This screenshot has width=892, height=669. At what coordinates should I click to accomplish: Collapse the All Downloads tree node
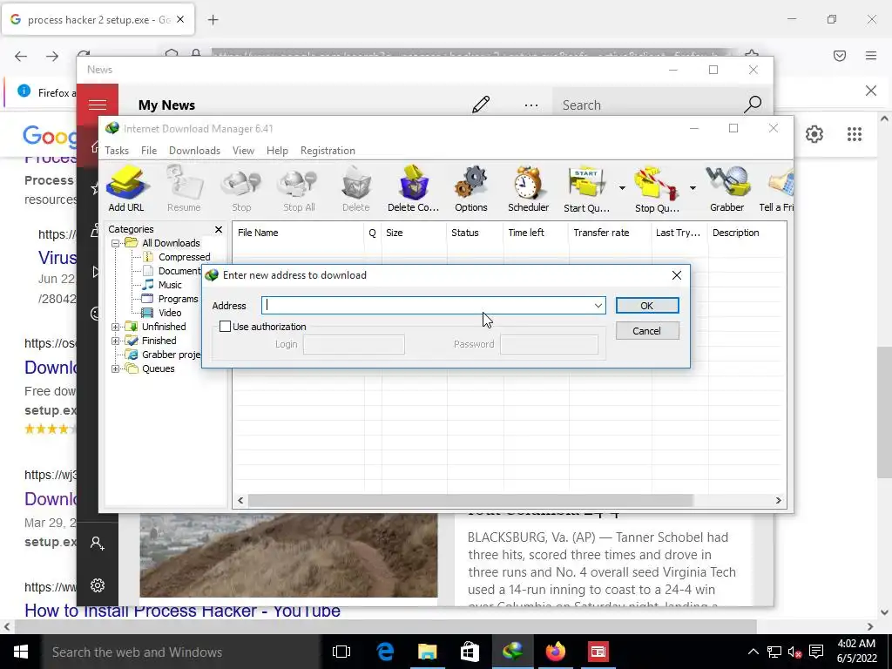[116, 244]
